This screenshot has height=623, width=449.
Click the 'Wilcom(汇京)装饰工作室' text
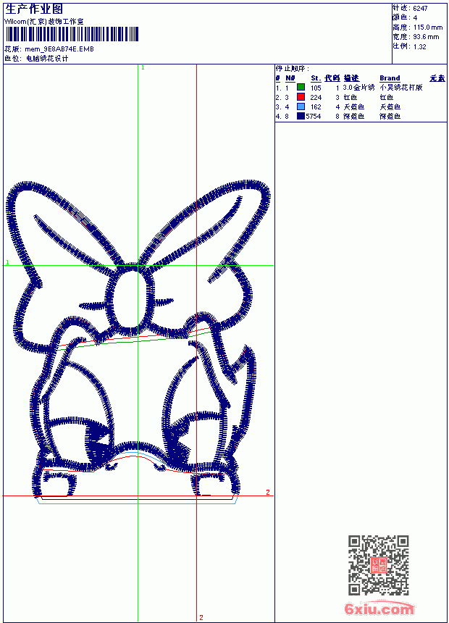click(44, 22)
